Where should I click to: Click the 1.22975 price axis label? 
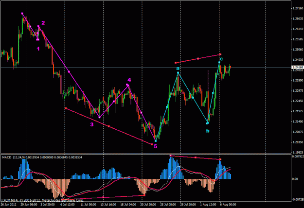click(298, 90)
